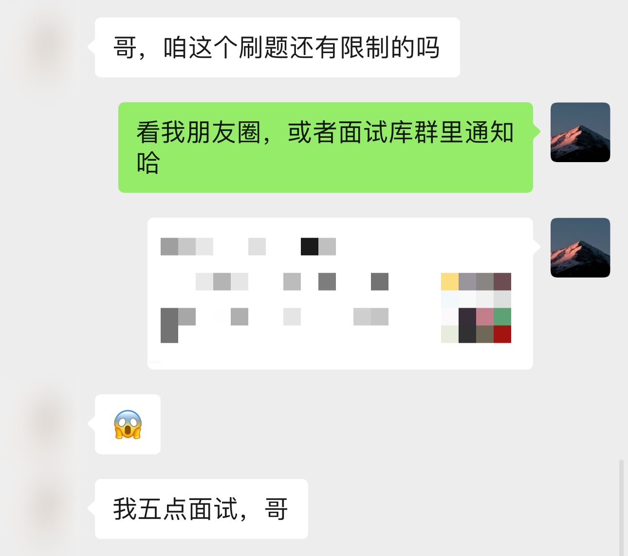Click the pixelated title line of the card
The image size is (628, 556).
(x=248, y=246)
